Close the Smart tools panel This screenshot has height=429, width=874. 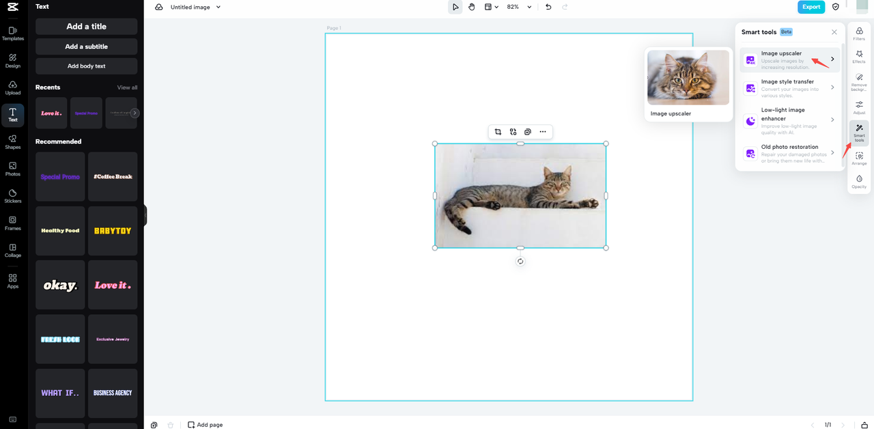tap(834, 32)
